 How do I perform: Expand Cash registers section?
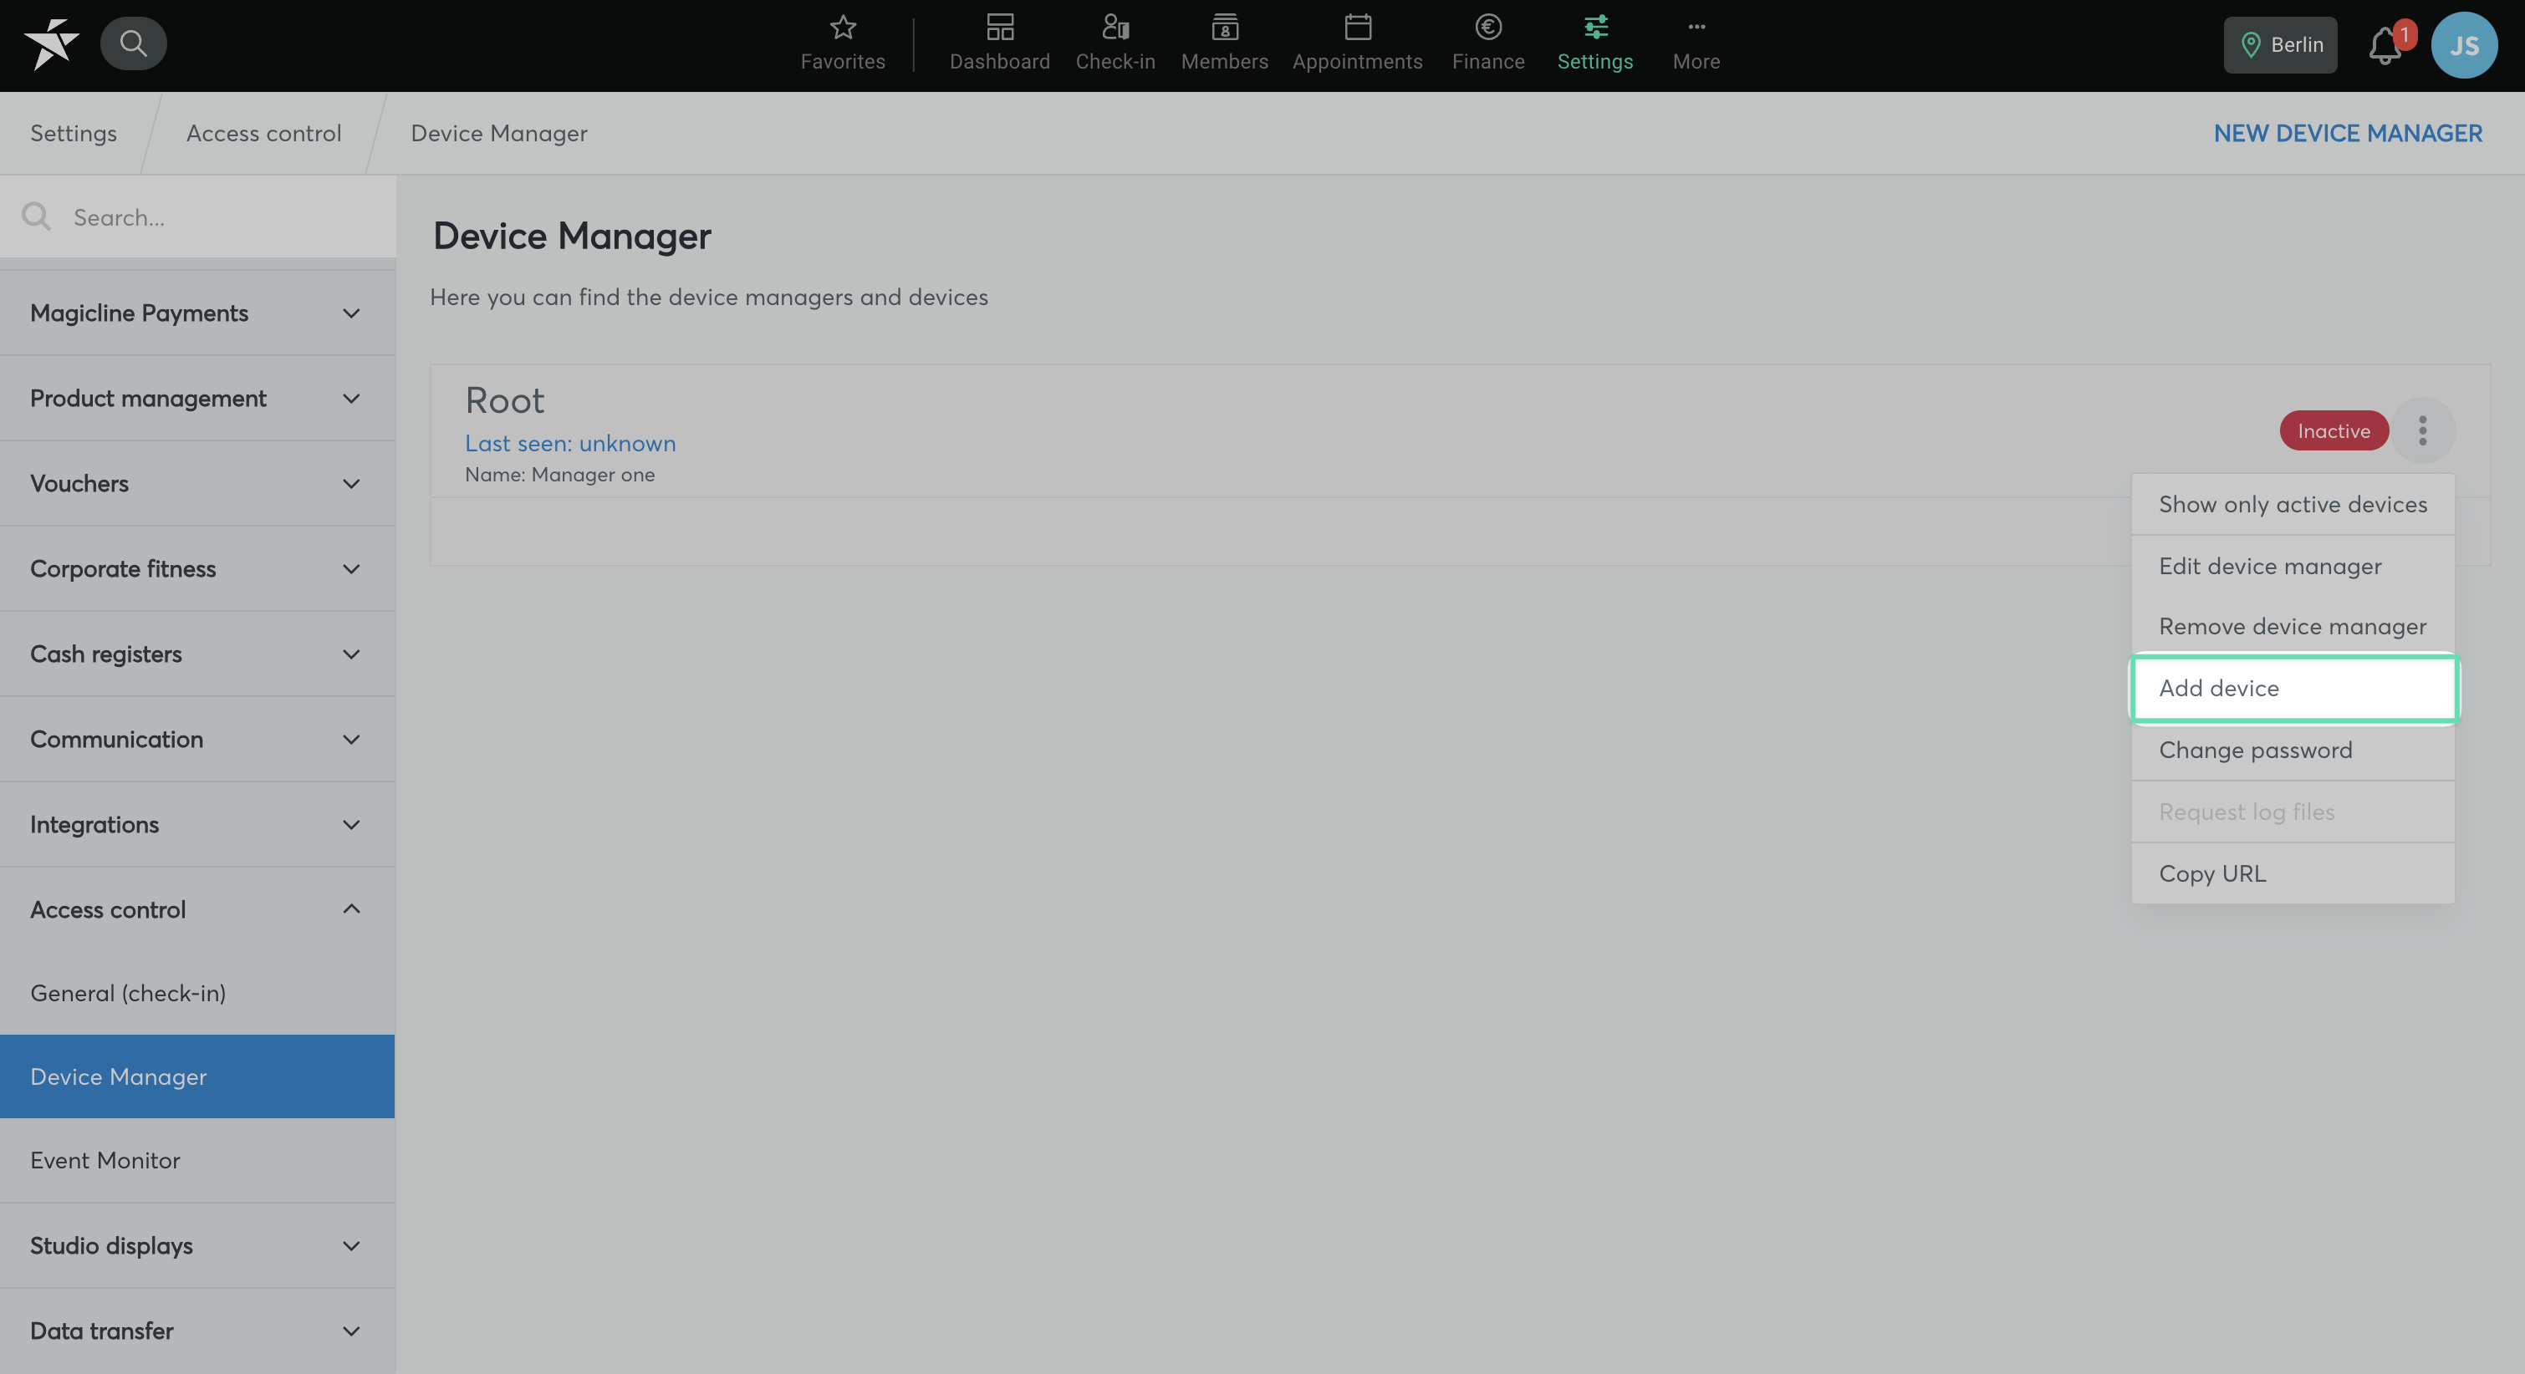click(197, 654)
